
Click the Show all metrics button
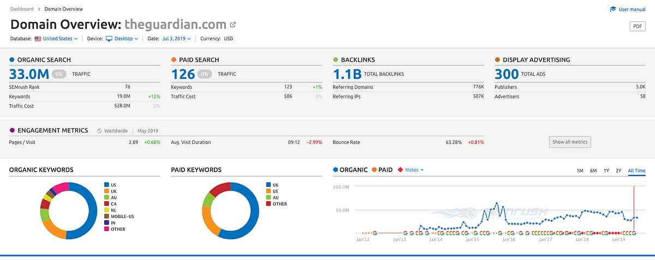pyautogui.click(x=570, y=142)
